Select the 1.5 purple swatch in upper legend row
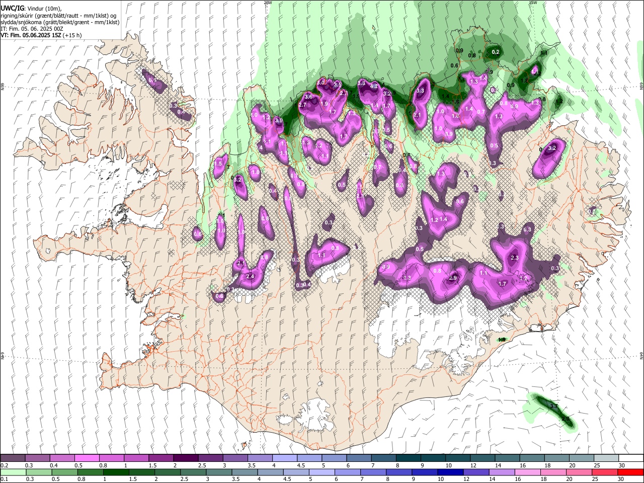Image resolution: width=644 pixels, height=483 pixels. tap(160, 458)
